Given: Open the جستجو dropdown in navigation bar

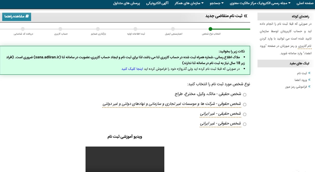Looking at the screenshot, I should coord(216,3).
